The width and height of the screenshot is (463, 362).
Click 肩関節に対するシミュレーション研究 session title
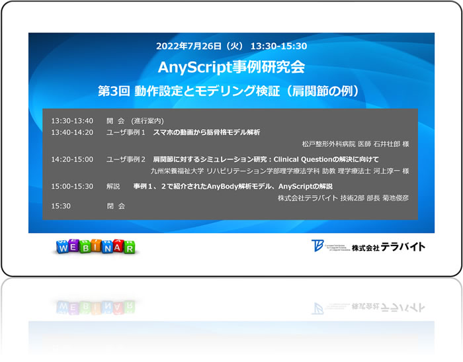click(266, 159)
